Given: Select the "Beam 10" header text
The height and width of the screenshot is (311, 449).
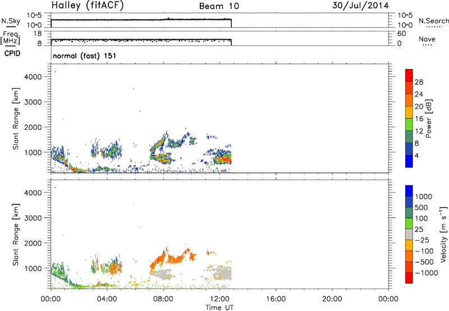Looking at the screenshot, I should point(219,6).
